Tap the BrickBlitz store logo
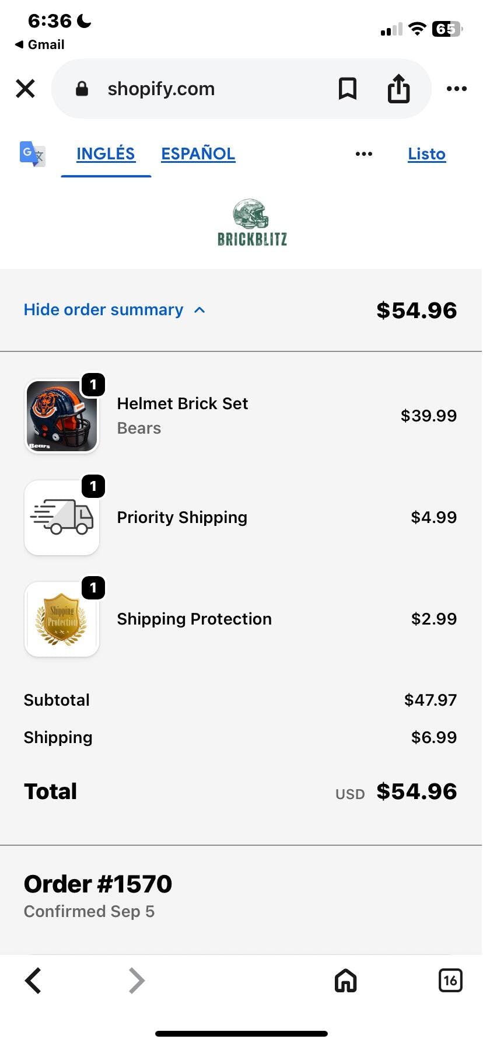 252,223
